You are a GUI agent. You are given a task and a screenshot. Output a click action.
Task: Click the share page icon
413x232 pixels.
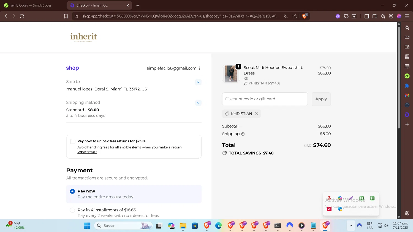pyautogui.click(x=295, y=16)
